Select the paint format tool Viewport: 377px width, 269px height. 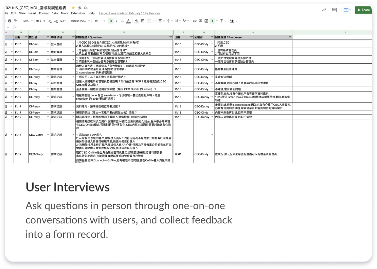(x=15, y=21)
